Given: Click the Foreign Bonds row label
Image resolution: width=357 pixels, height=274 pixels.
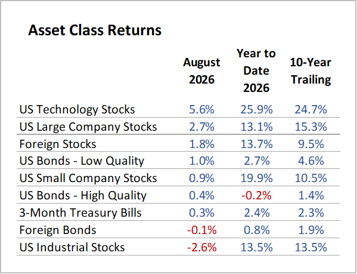Looking at the screenshot, I should pyautogui.click(x=58, y=230).
